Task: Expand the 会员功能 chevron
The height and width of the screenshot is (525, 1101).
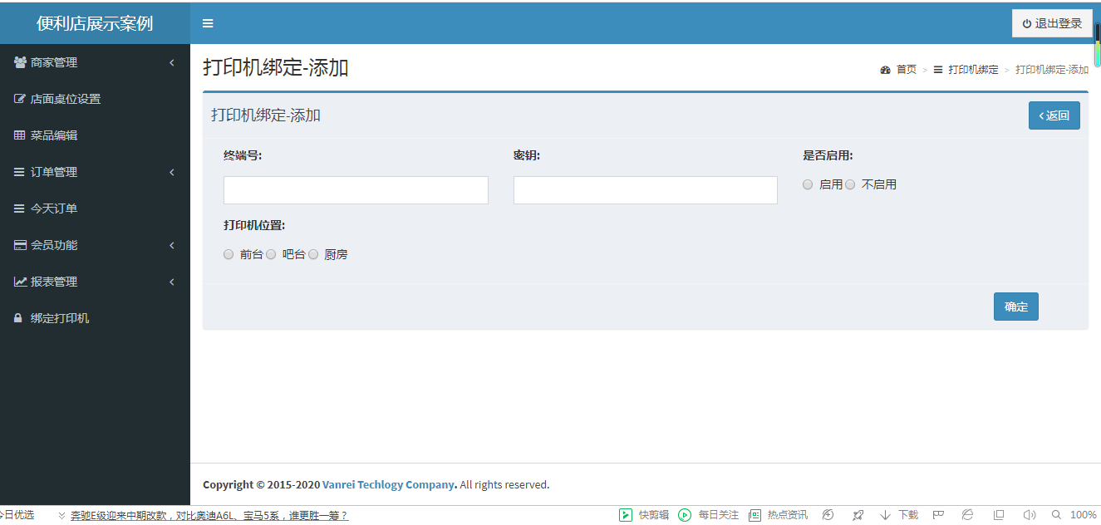Action: tap(172, 245)
